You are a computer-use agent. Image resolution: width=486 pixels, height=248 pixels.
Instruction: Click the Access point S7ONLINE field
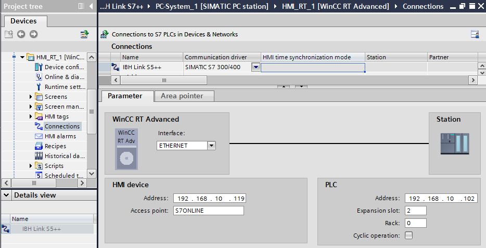pos(208,211)
